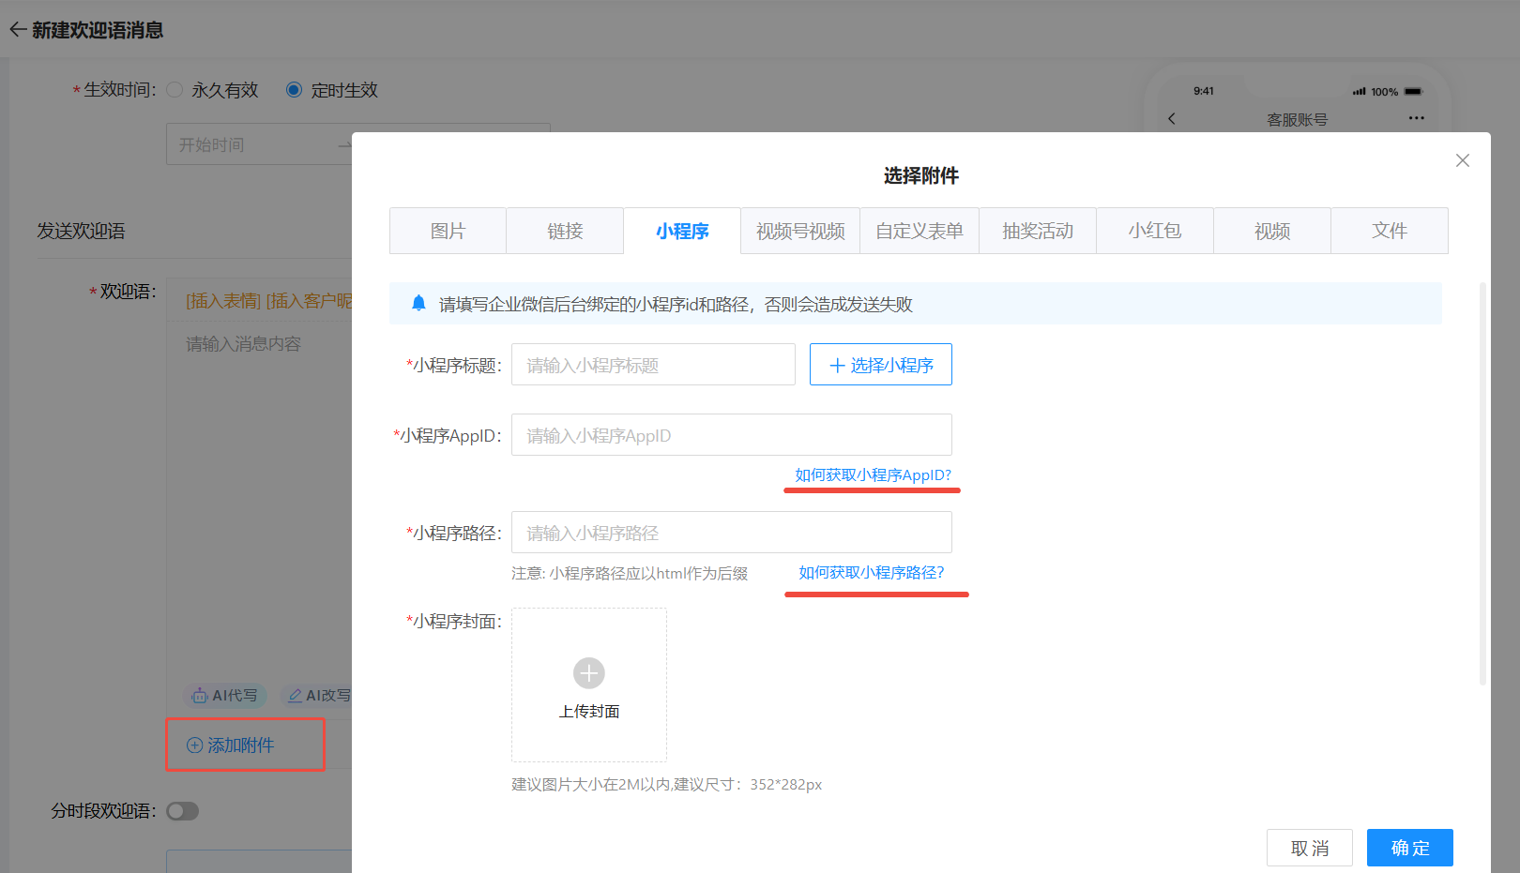Click the AI改写 pencil button
1520x873 pixels.
click(x=318, y=695)
